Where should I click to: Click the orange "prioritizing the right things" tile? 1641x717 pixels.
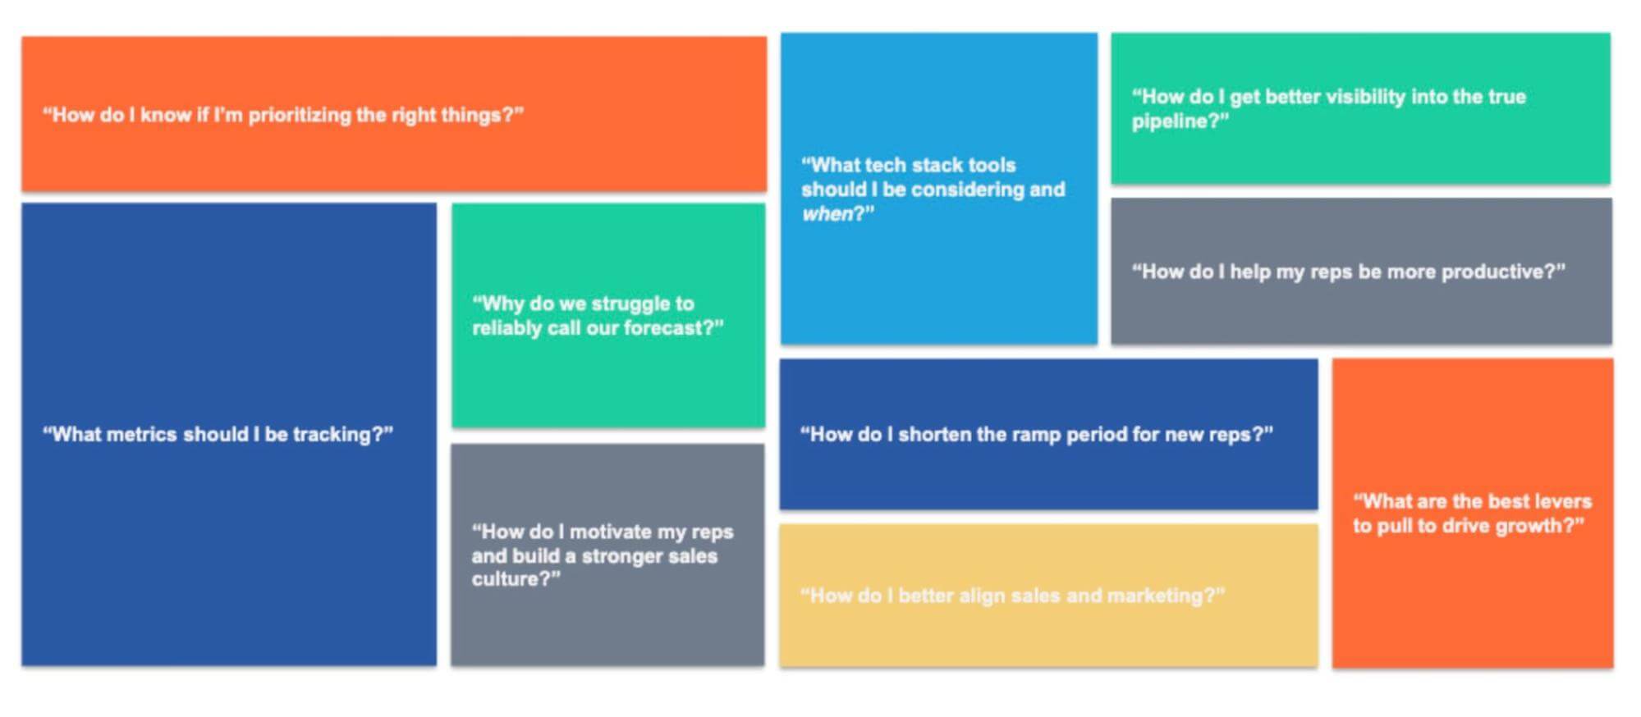tap(394, 114)
